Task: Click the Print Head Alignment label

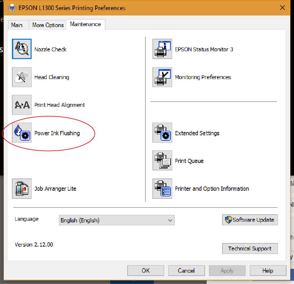Action: [60, 105]
